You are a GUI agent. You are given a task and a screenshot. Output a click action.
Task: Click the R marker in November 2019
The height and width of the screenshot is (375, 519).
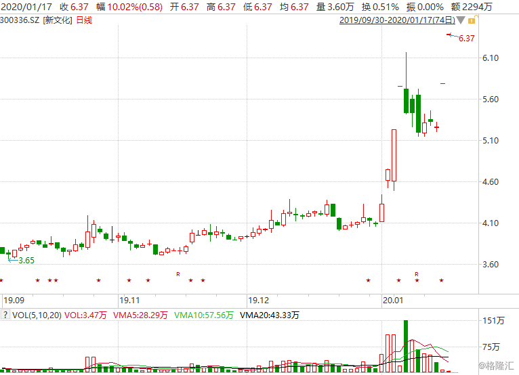coord(178,274)
